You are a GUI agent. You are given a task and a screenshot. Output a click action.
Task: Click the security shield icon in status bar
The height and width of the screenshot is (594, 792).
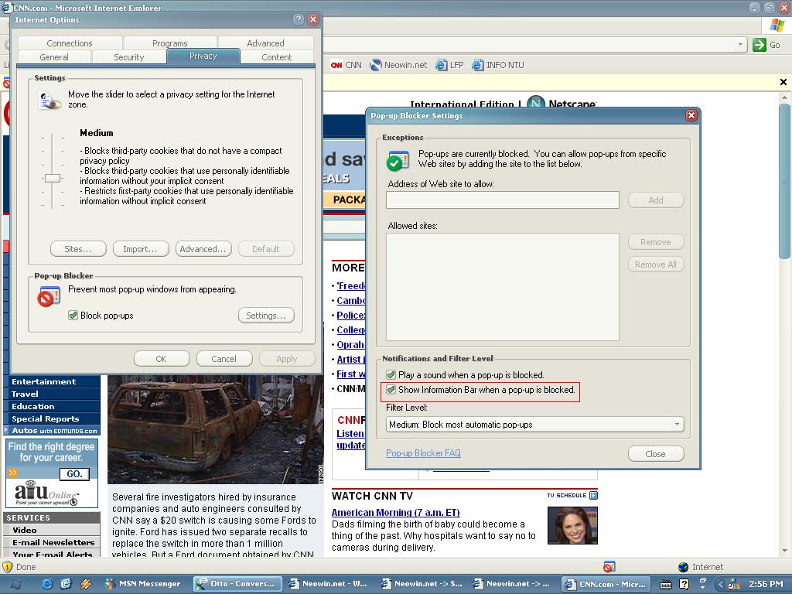(7, 567)
